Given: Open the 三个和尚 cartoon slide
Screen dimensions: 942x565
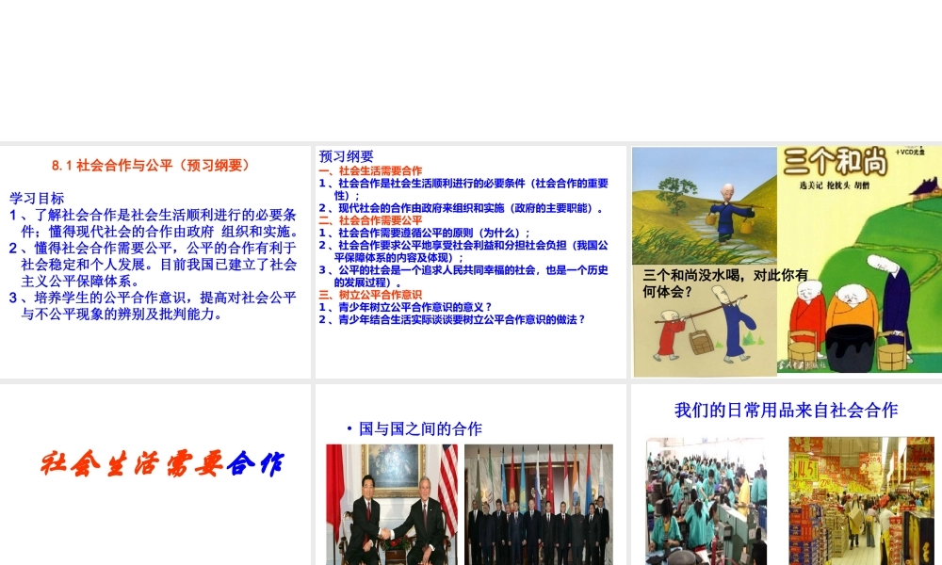Looking at the screenshot, I should coord(787,262).
